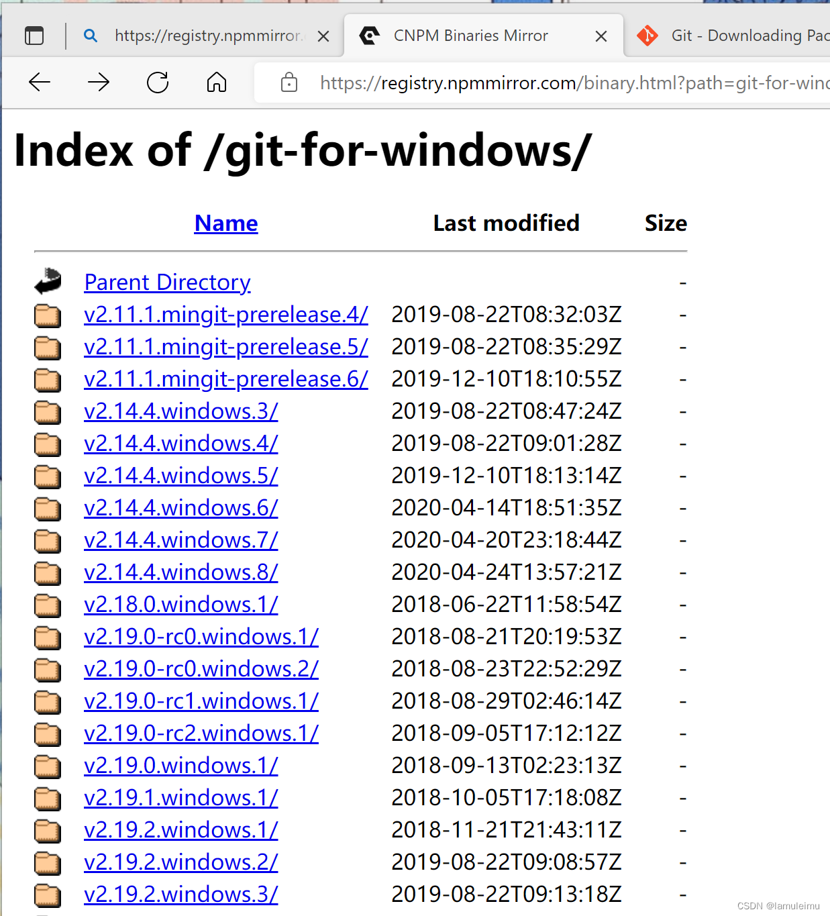Go to the browser home page
This screenshot has height=916, width=830.
tap(217, 83)
